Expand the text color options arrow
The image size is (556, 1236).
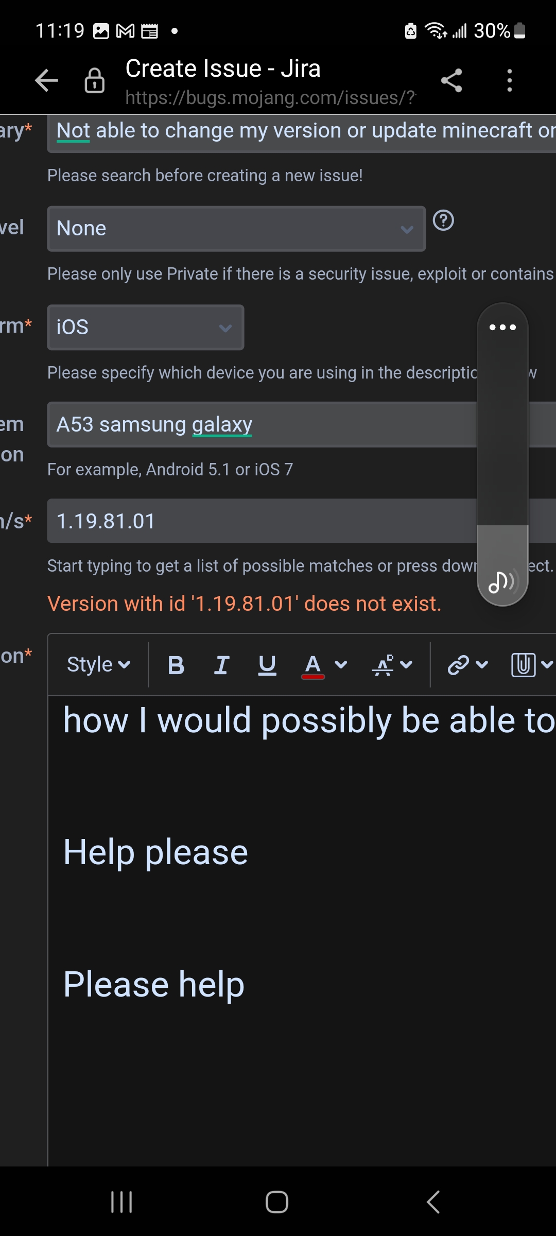pos(341,665)
